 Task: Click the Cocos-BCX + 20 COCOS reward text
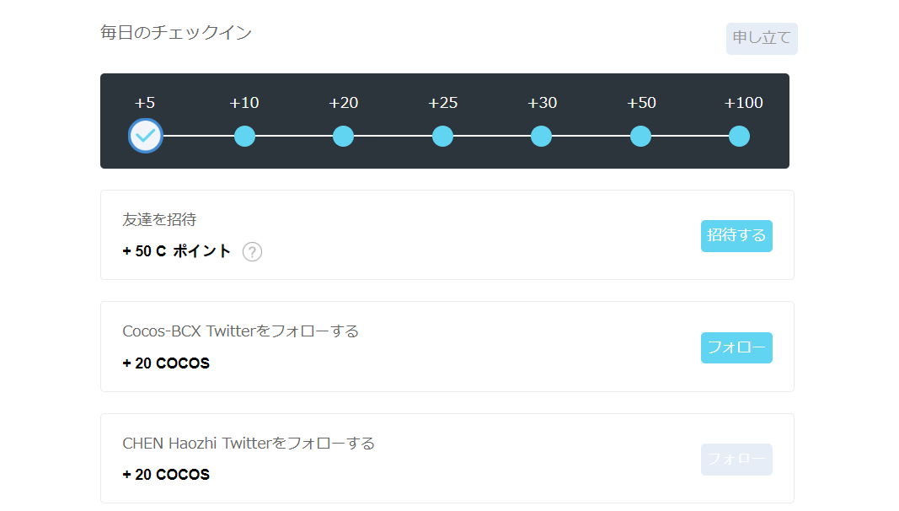[x=166, y=363]
